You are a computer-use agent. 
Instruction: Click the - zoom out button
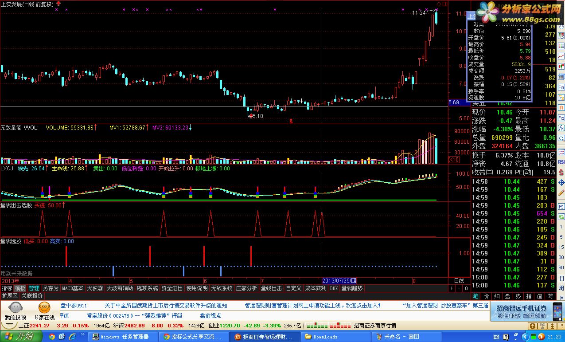459,288
